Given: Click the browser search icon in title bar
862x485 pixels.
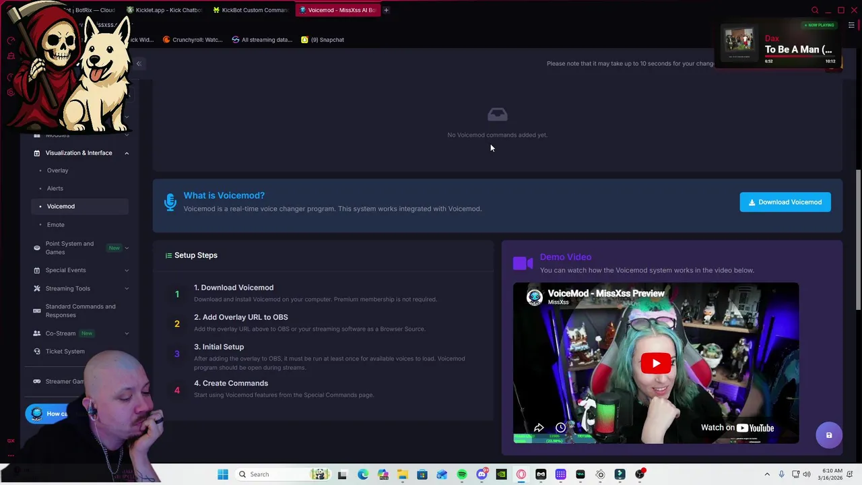Looking at the screenshot, I should point(815,10).
